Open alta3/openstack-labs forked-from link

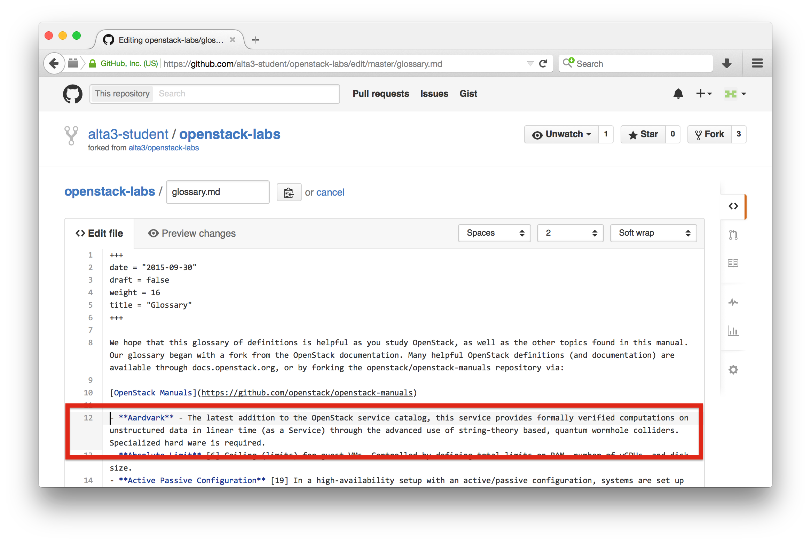(x=164, y=148)
